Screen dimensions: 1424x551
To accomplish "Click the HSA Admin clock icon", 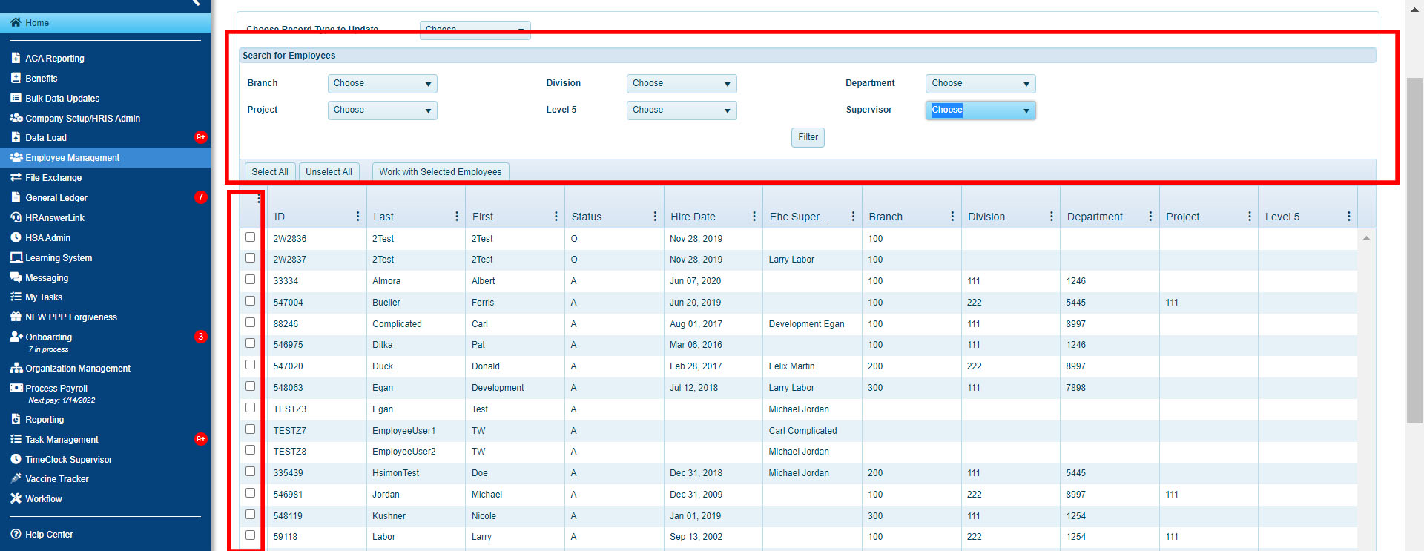I will click(x=16, y=237).
